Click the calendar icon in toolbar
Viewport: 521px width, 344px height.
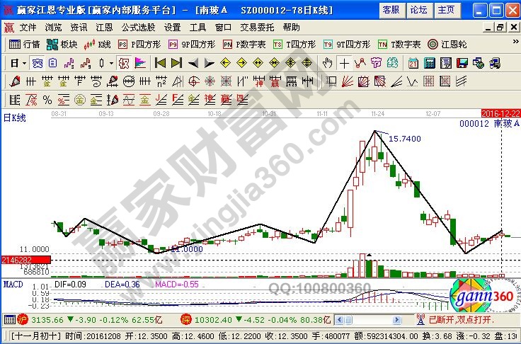tap(413, 62)
